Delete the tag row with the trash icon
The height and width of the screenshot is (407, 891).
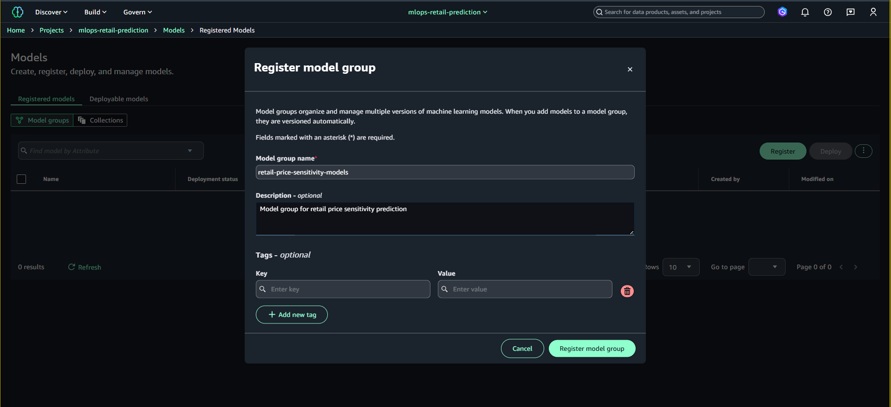click(x=627, y=291)
